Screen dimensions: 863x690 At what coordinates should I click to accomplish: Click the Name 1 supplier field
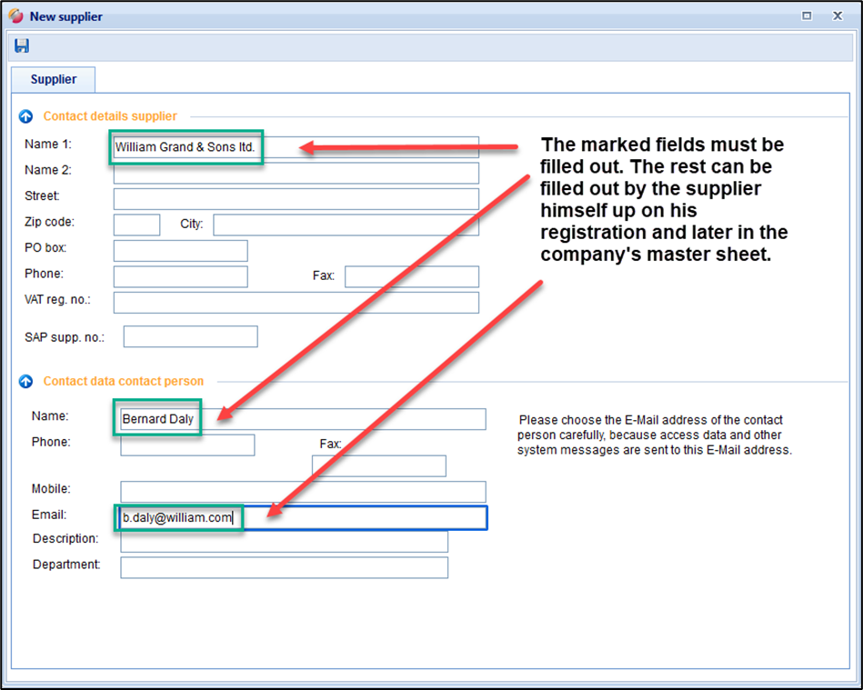click(x=296, y=147)
